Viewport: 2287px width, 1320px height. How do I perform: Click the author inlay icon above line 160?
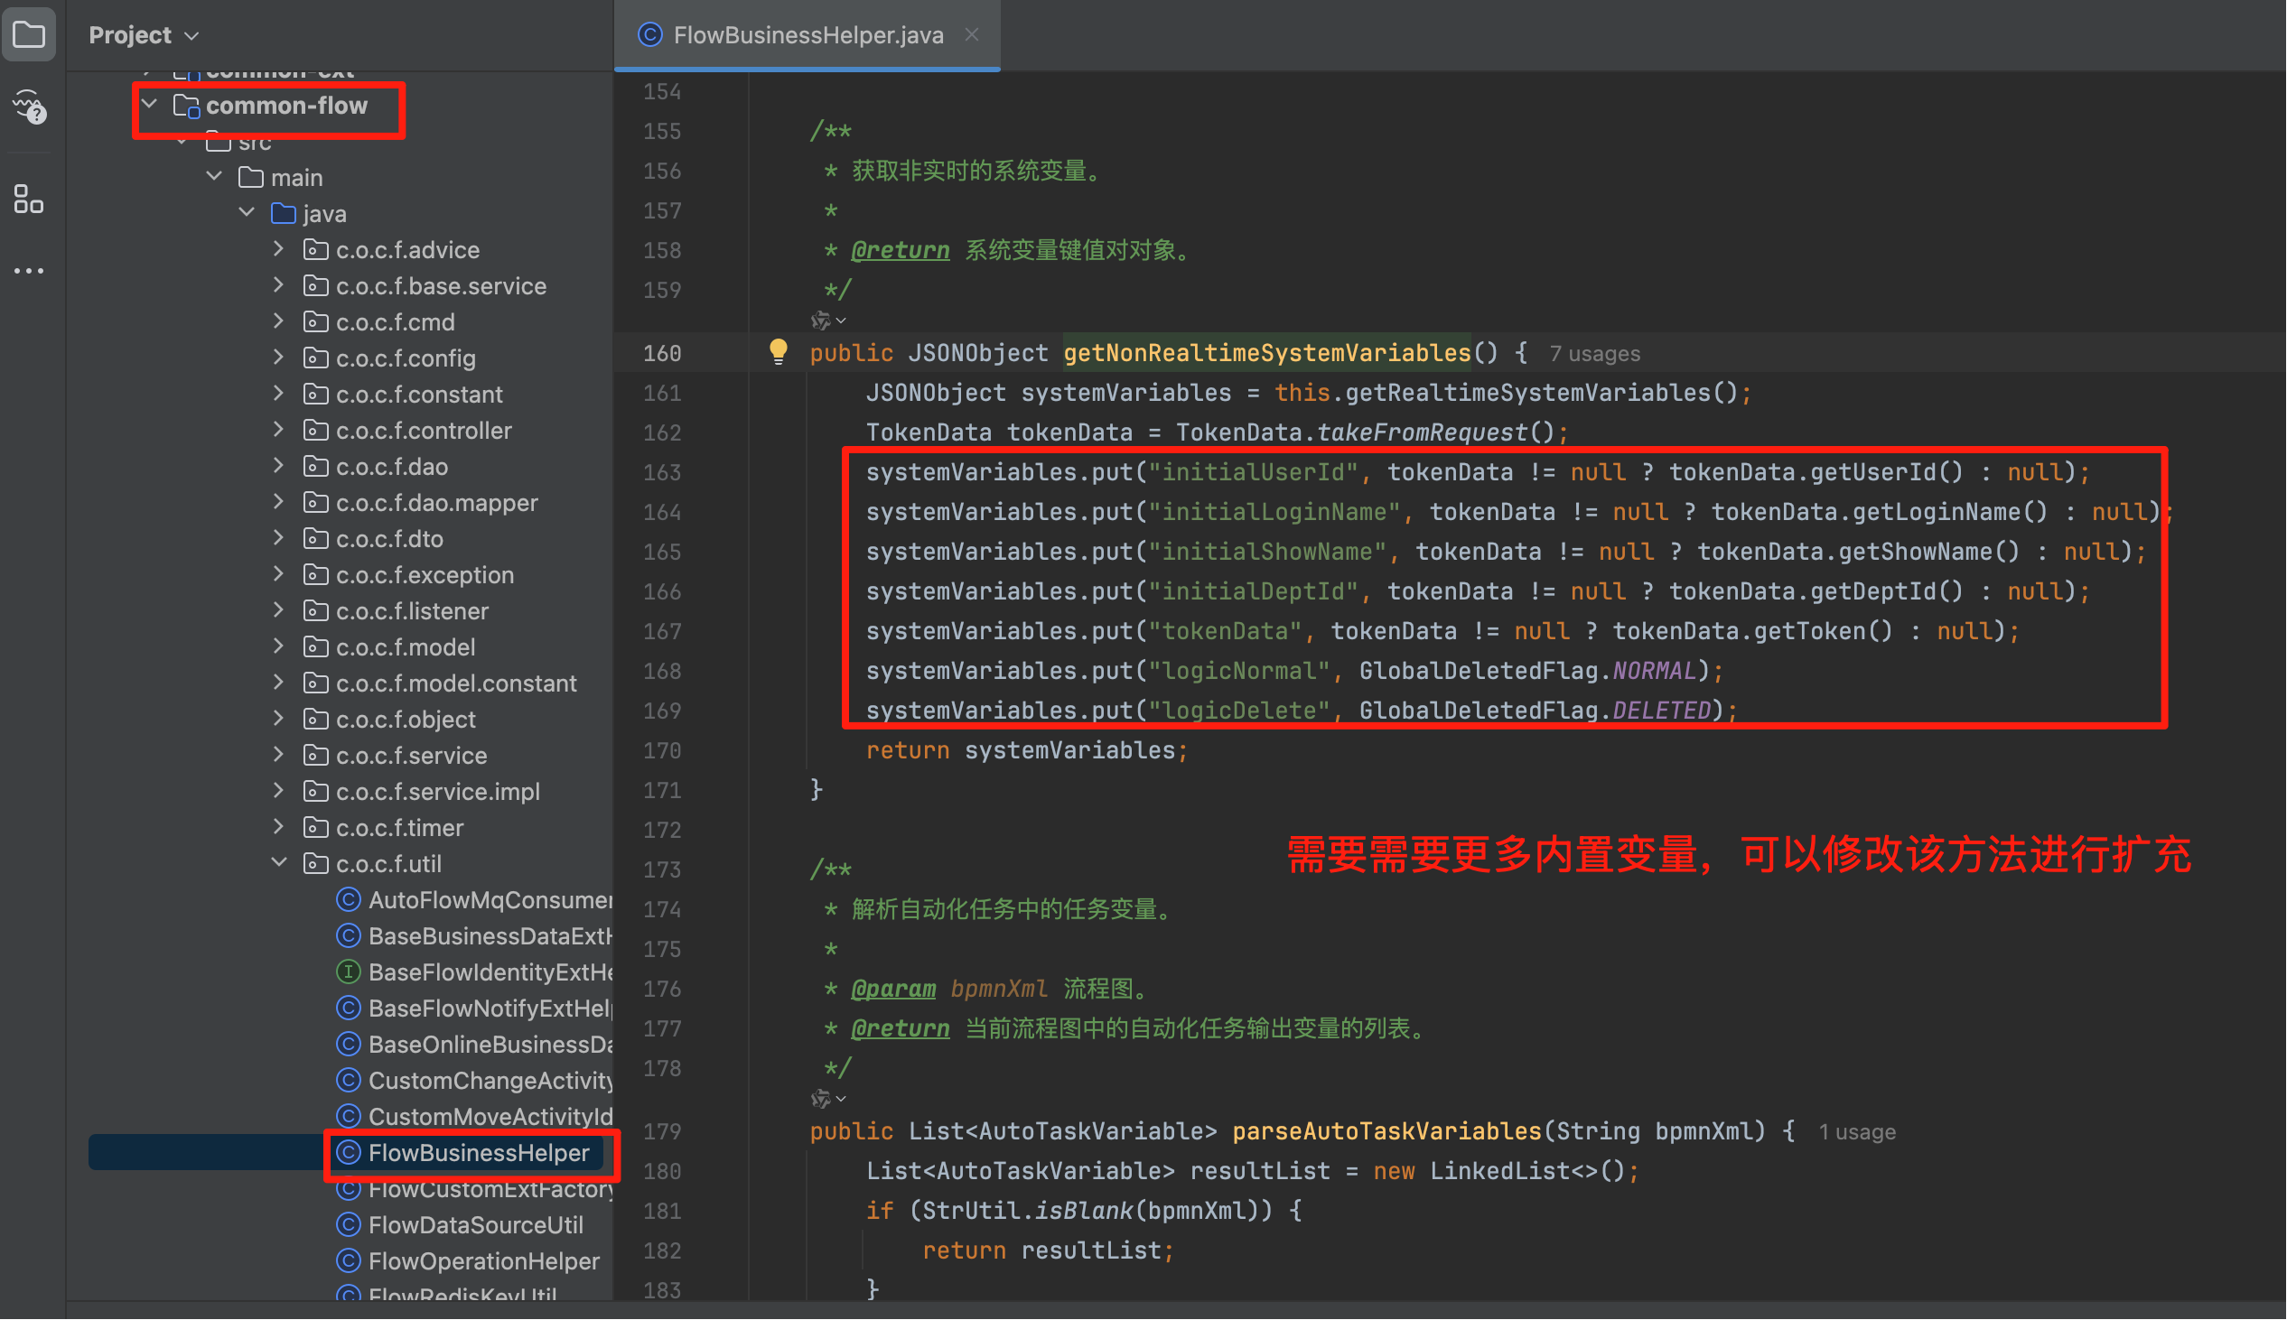pyautogui.click(x=828, y=320)
